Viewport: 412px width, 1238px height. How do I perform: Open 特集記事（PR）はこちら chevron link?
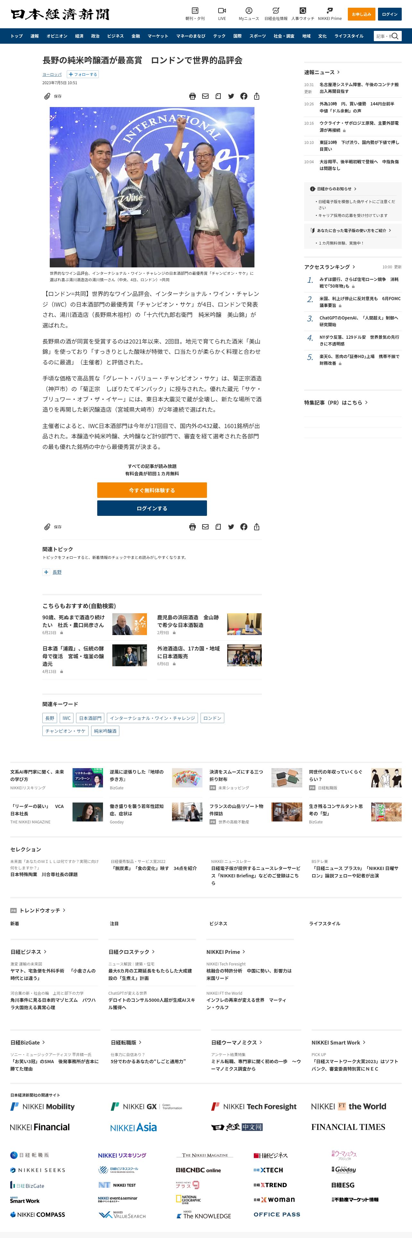[x=336, y=403]
